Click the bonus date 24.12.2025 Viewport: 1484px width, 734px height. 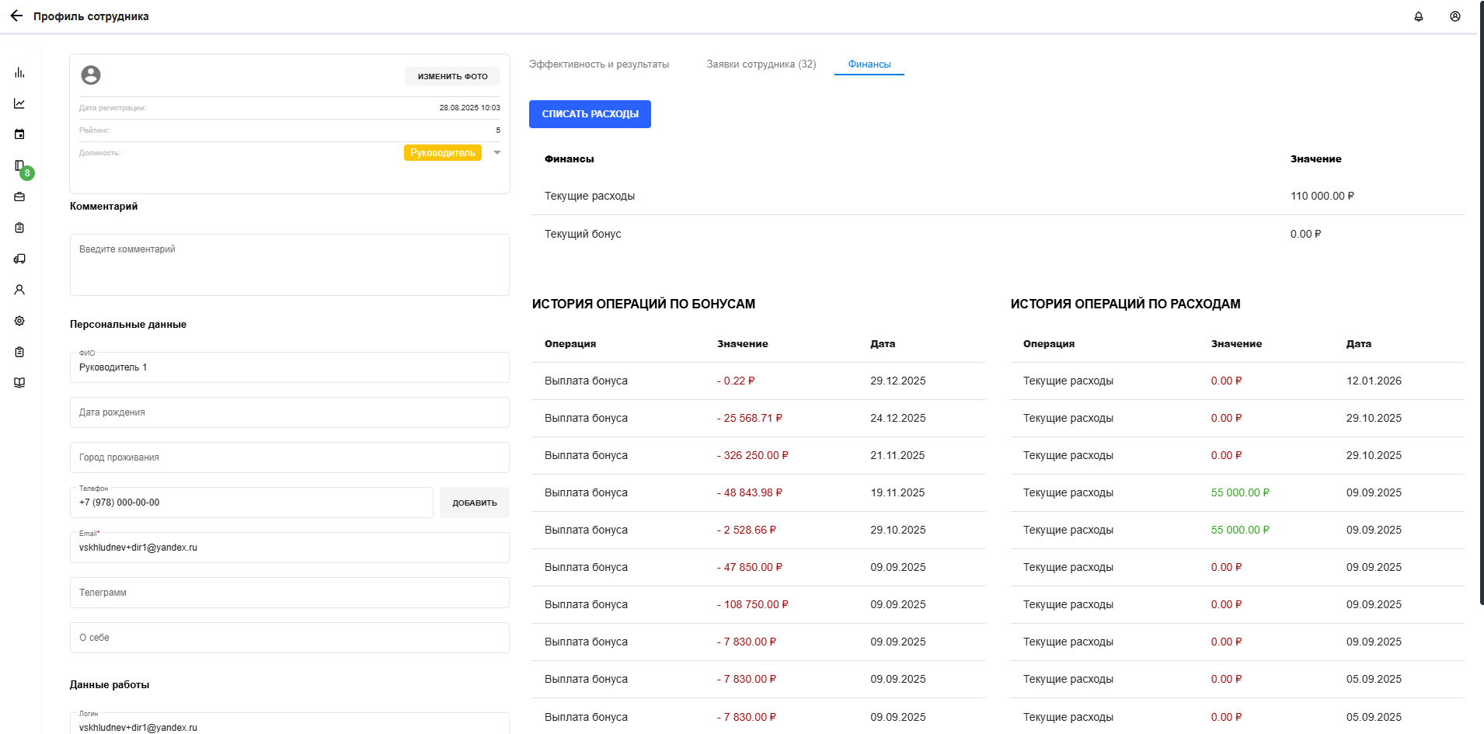tap(898, 418)
